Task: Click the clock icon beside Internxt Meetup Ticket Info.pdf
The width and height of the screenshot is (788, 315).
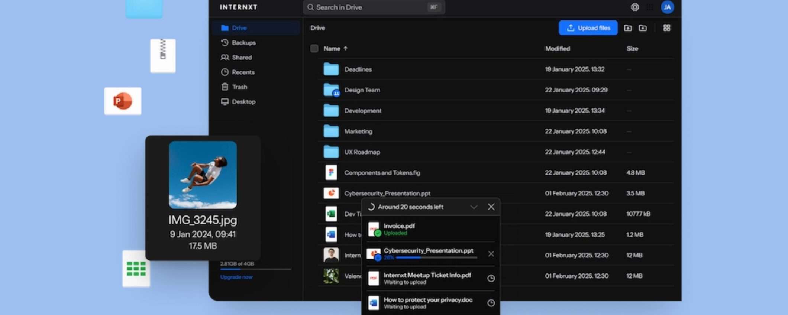Action: [x=491, y=278]
